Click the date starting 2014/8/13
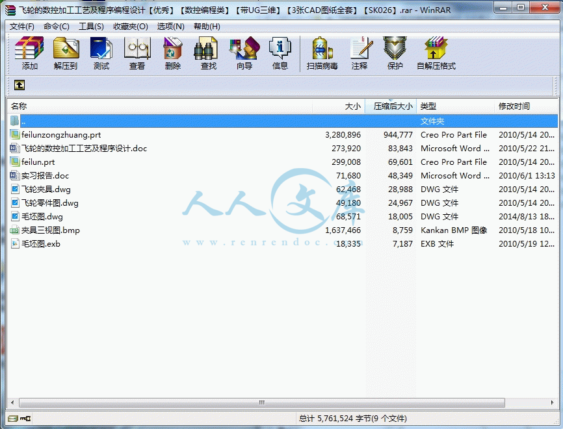The width and height of the screenshot is (563, 429). 527,217
